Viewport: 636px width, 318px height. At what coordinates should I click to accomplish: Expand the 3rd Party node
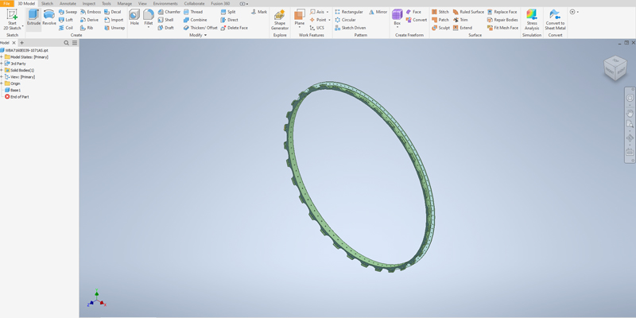pyautogui.click(x=2, y=64)
